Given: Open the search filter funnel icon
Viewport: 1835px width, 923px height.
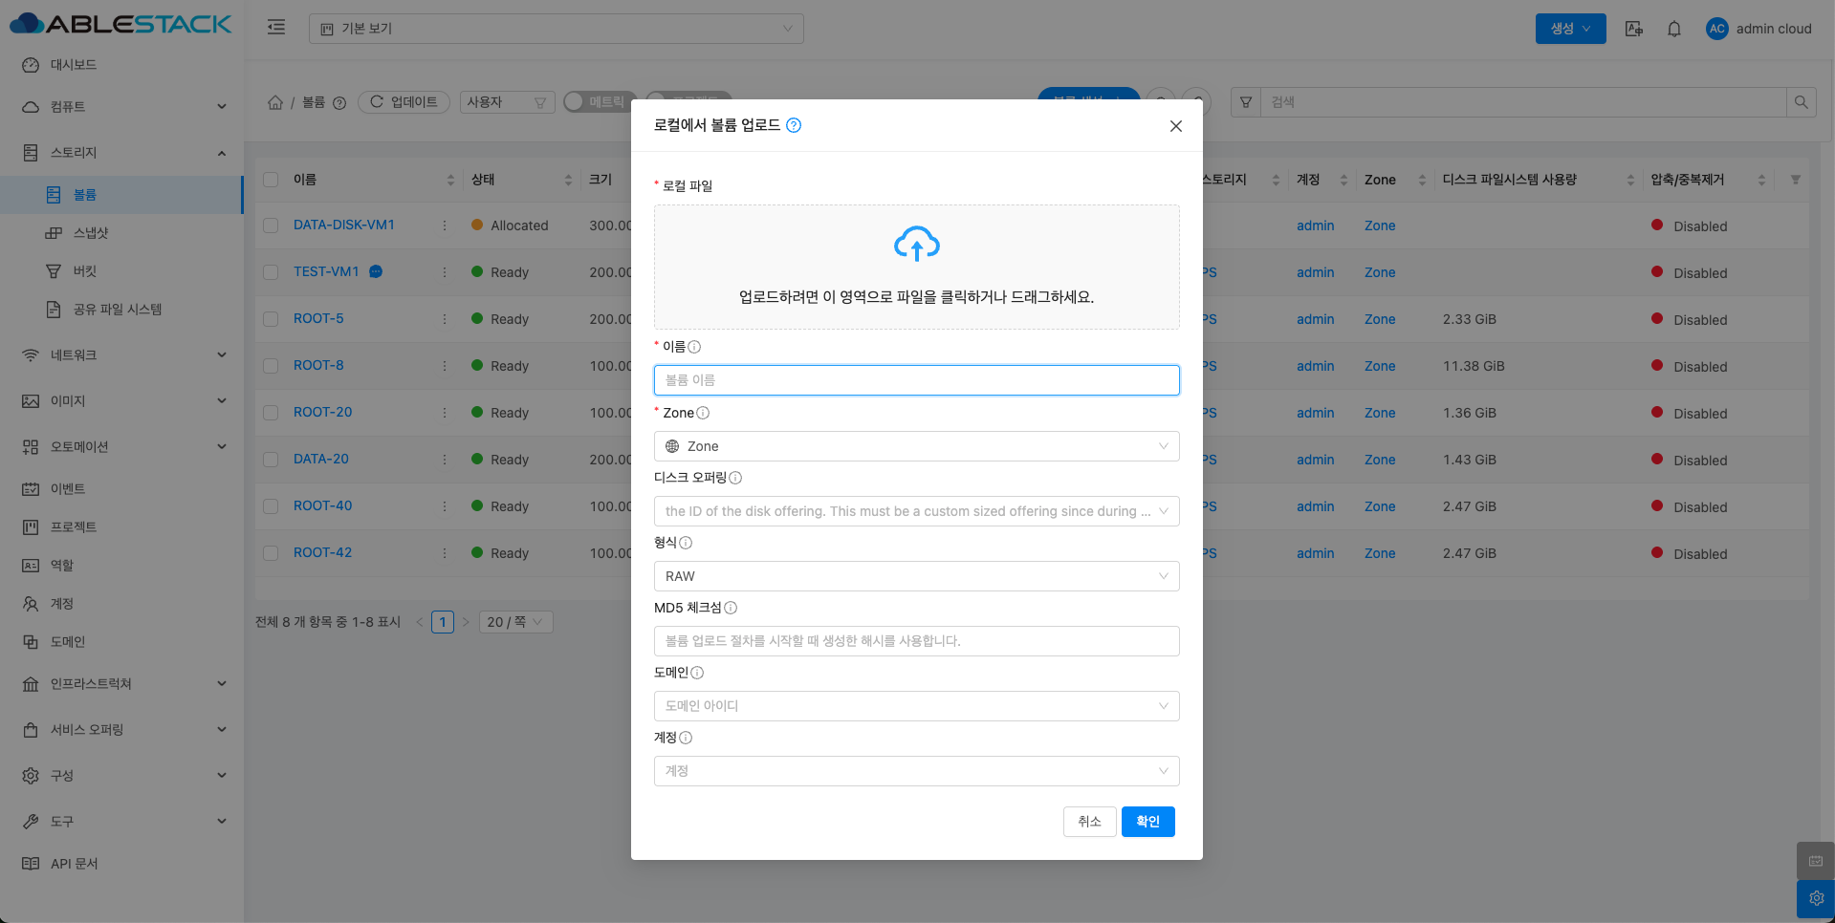Looking at the screenshot, I should coord(1246,102).
